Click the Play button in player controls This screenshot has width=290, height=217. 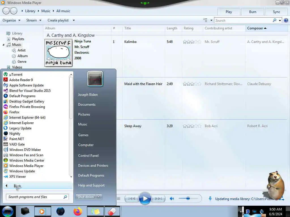click(145, 199)
